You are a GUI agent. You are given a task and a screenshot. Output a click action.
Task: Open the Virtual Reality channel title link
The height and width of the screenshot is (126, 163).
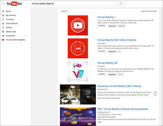105,17
